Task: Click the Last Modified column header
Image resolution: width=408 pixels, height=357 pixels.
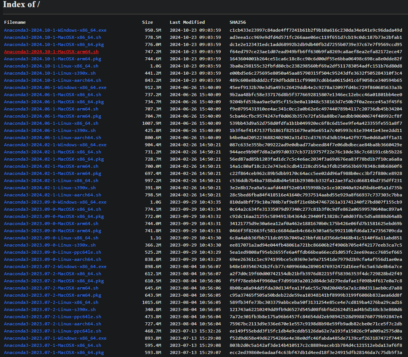Action: [x=187, y=22]
